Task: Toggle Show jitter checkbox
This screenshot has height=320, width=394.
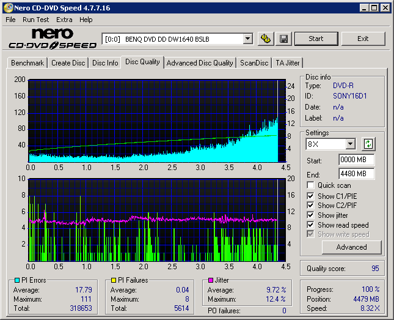Action: coord(310,215)
